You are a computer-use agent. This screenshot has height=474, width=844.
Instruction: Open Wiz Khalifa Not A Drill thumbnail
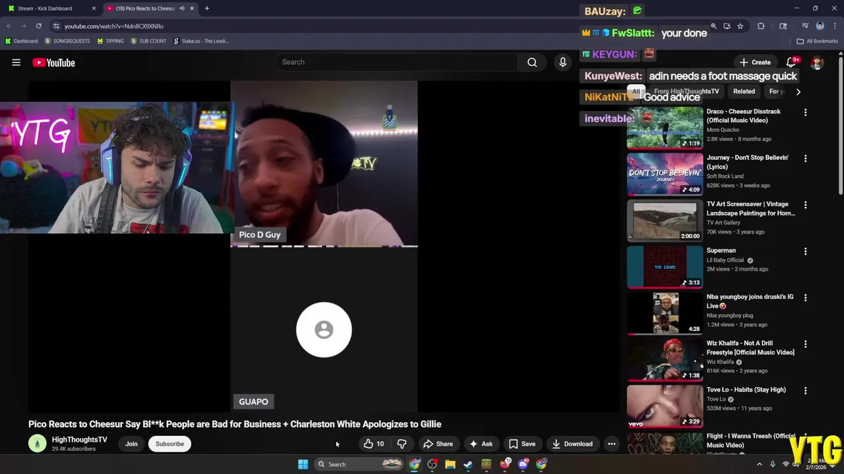pyautogui.click(x=665, y=359)
